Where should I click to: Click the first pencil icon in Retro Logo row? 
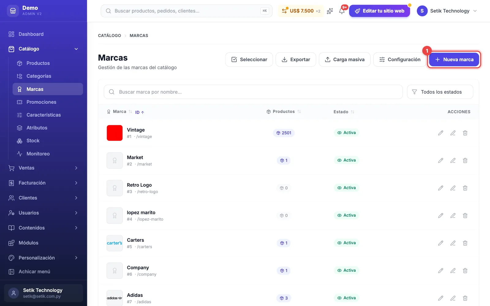pyautogui.click(x=440, y=188)
